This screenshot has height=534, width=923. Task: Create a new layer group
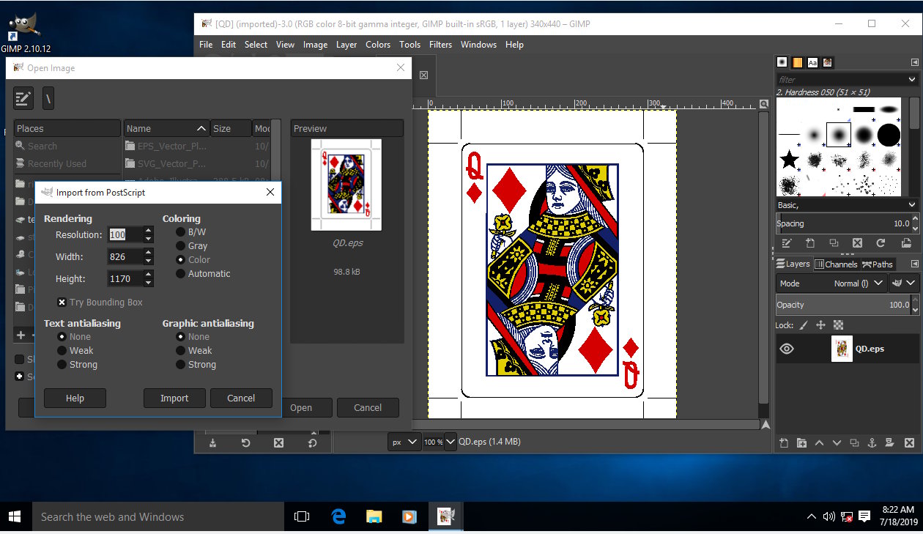801,442
